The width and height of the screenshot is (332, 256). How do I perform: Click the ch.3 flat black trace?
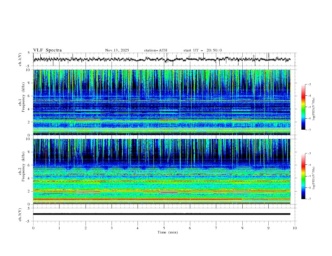161,214
